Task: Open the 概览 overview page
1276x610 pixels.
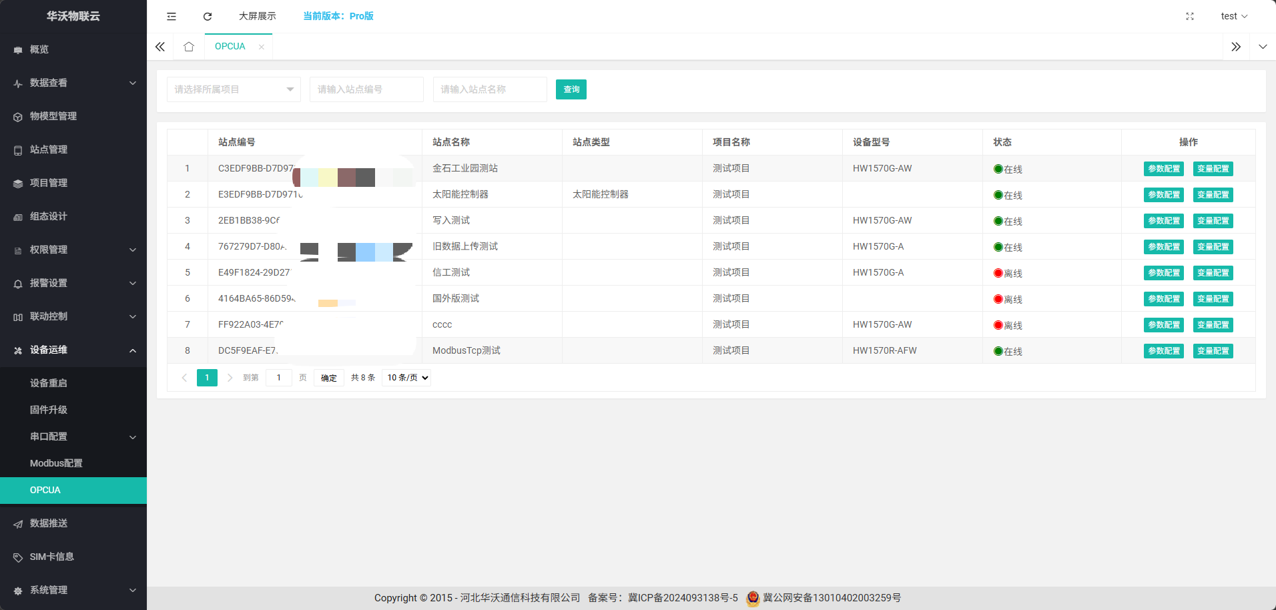Action: (39, 49)
